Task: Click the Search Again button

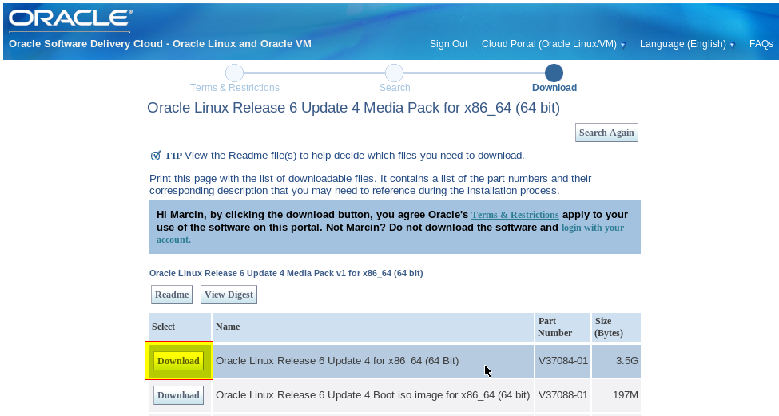Action: [x=606, y=133]
